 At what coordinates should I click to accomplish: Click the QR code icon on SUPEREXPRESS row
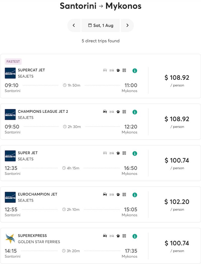124,236
